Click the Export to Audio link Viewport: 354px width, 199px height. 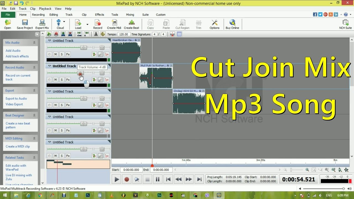coord(16,99)
